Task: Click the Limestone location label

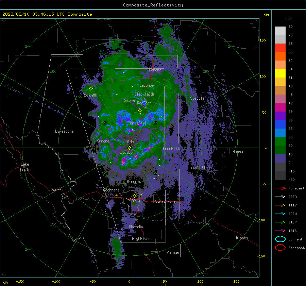Action: tap(64, 131)
